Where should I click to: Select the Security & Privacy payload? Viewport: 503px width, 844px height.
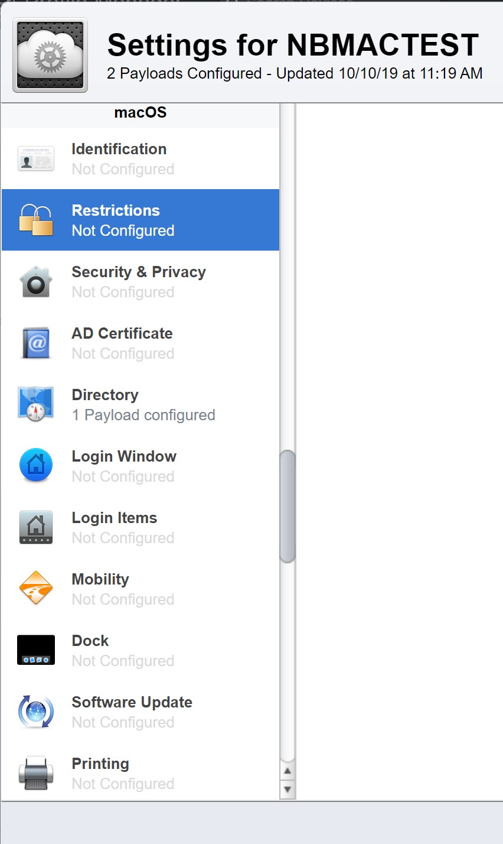coord(140,281)
